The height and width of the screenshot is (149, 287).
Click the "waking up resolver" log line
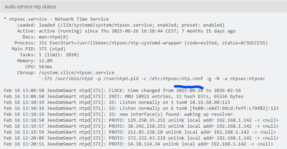click(140, 114)
